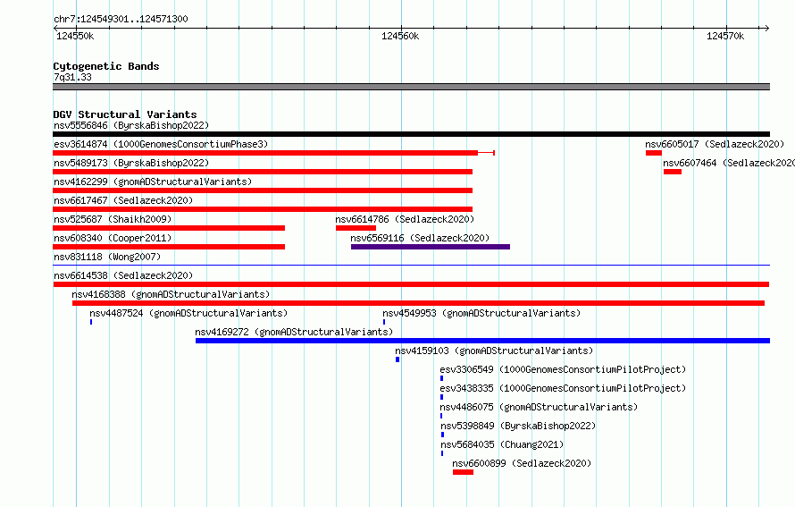Viewport: 795px width, 507px height.
Task: Click the tiny blue nsv5398849 marker
Action: tap(443, 435)
